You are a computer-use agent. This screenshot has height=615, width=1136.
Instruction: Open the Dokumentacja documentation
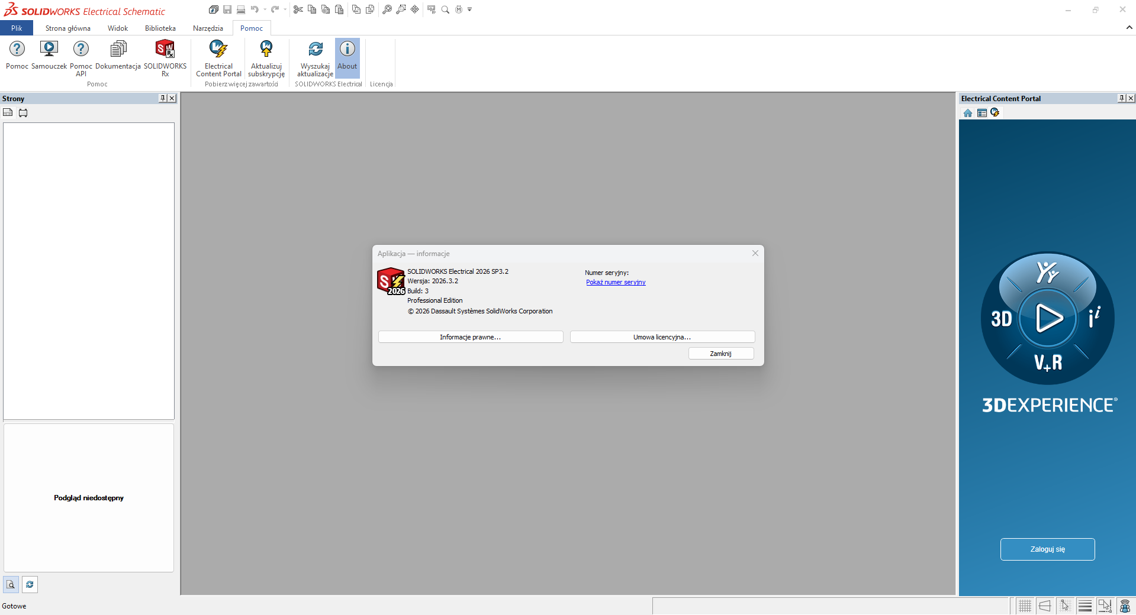118,54
